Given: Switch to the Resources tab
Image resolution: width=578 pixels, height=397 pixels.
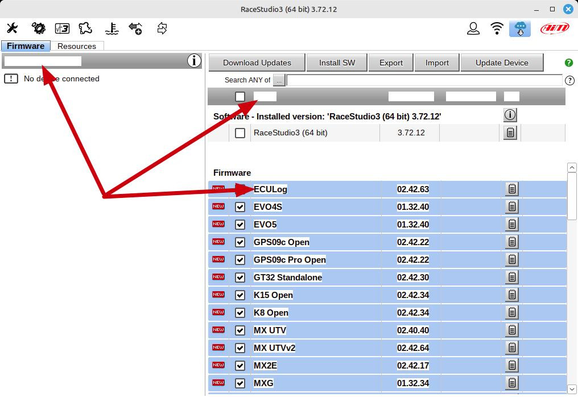Looking at the screenshot, I should tap(77, 46).
